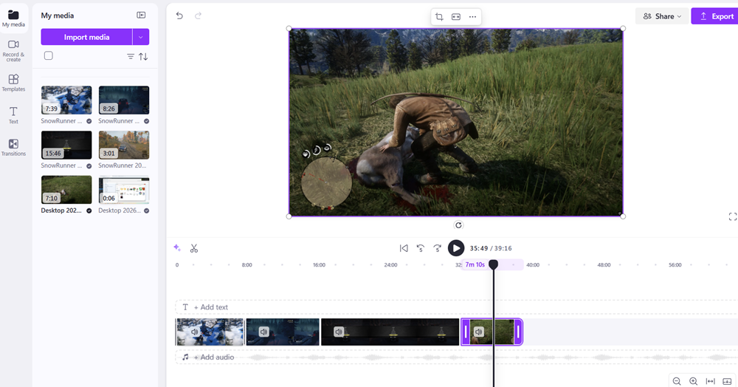
Task: Skip to the start of timeline
Action: pyautogui.click(x=404, y=248)
